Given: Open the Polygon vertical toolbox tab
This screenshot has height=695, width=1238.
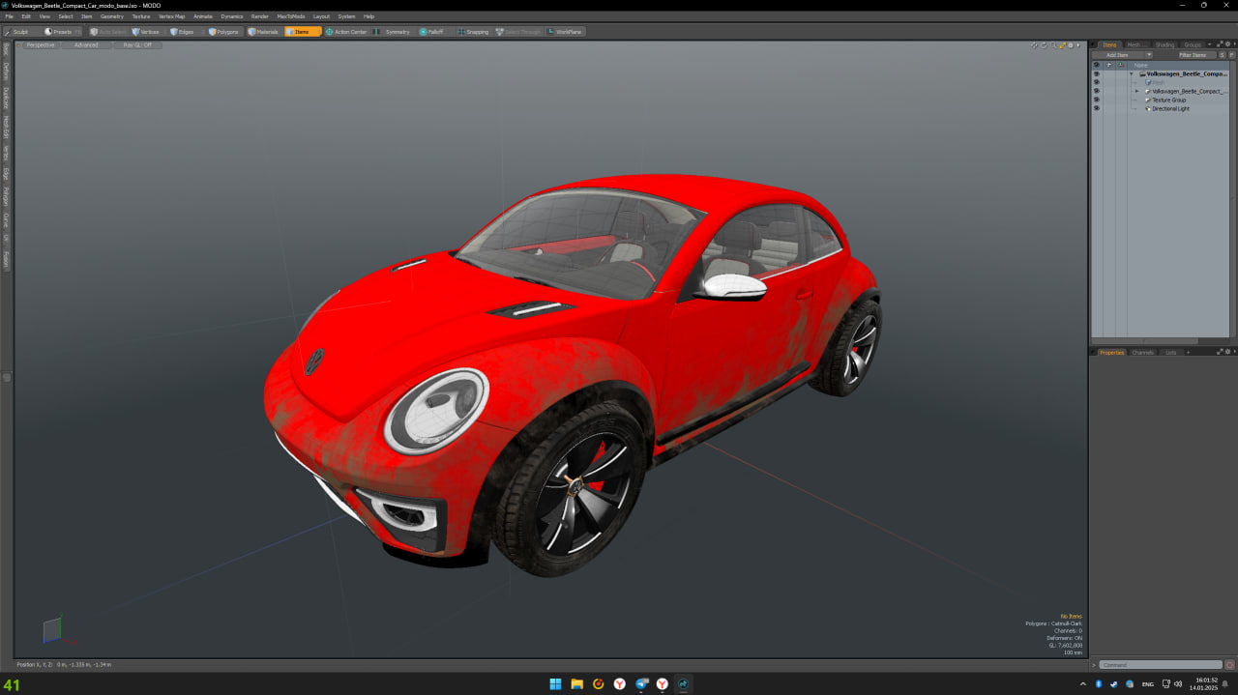Looking at the screenshot, I should (x=6, y=196).
